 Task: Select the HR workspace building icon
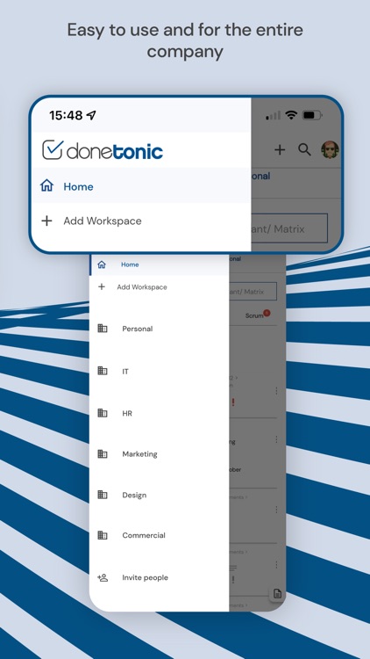coord(103,413)
